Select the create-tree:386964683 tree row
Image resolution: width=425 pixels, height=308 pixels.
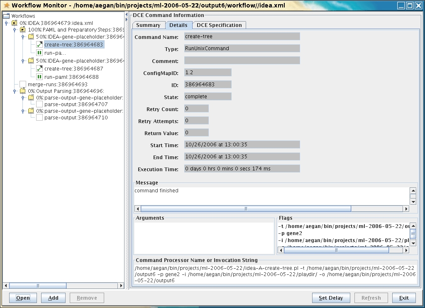point(74,45)
